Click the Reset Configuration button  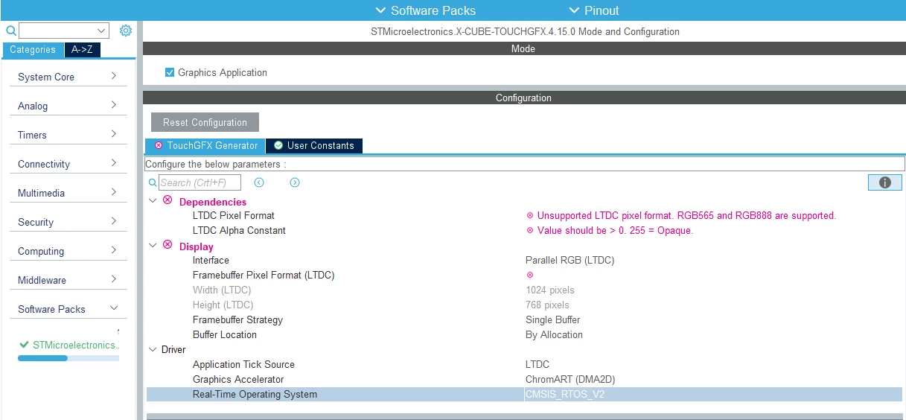205,122
